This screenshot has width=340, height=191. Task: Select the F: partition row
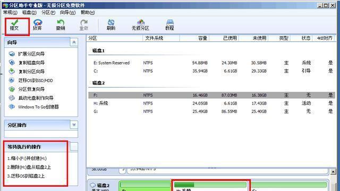click(211, 95)
